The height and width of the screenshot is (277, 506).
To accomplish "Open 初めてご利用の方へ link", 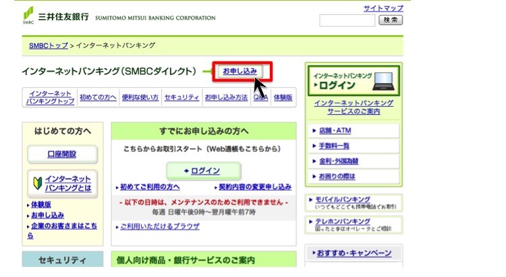I will [150, 187].
